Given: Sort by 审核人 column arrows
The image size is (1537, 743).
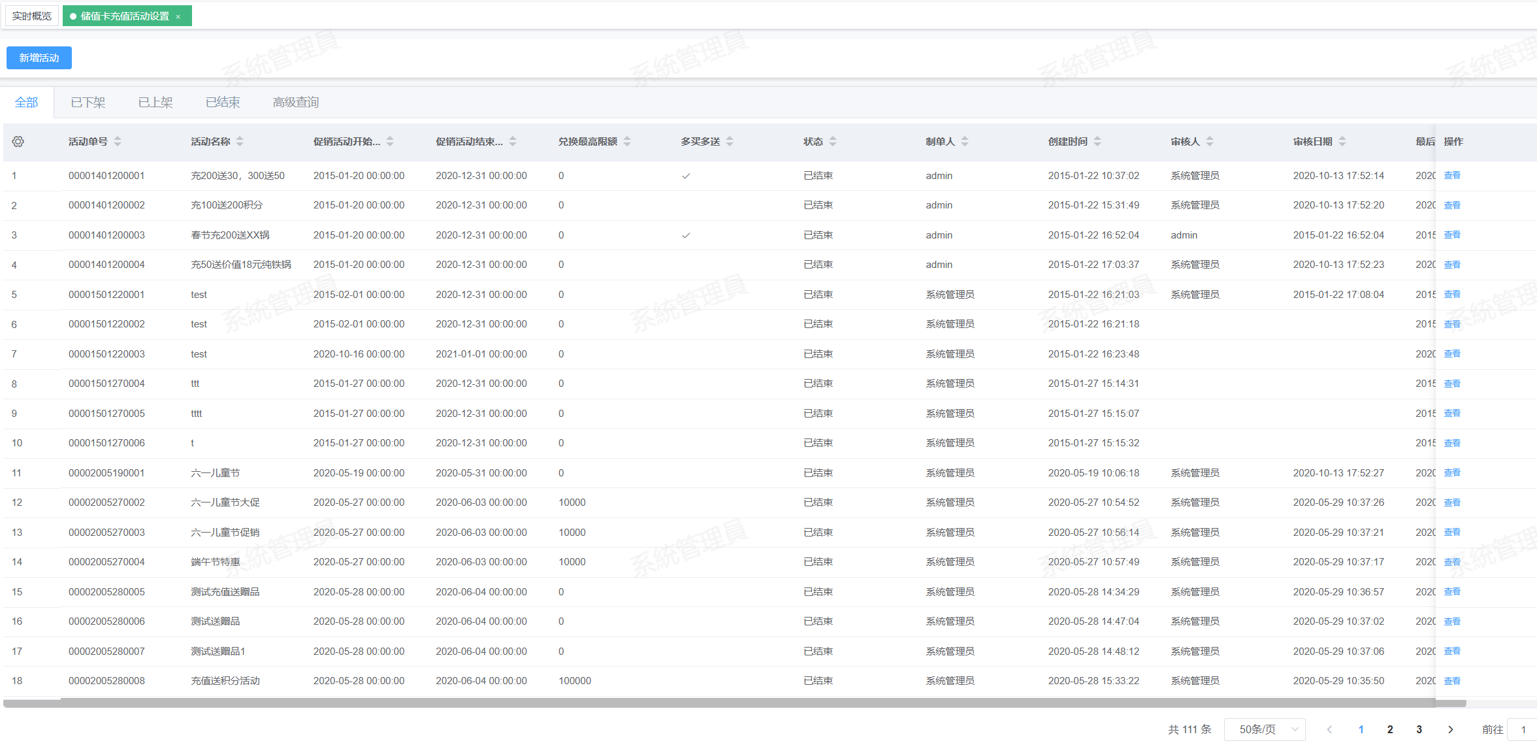Looking at the screenshot, I should 1210,142.
